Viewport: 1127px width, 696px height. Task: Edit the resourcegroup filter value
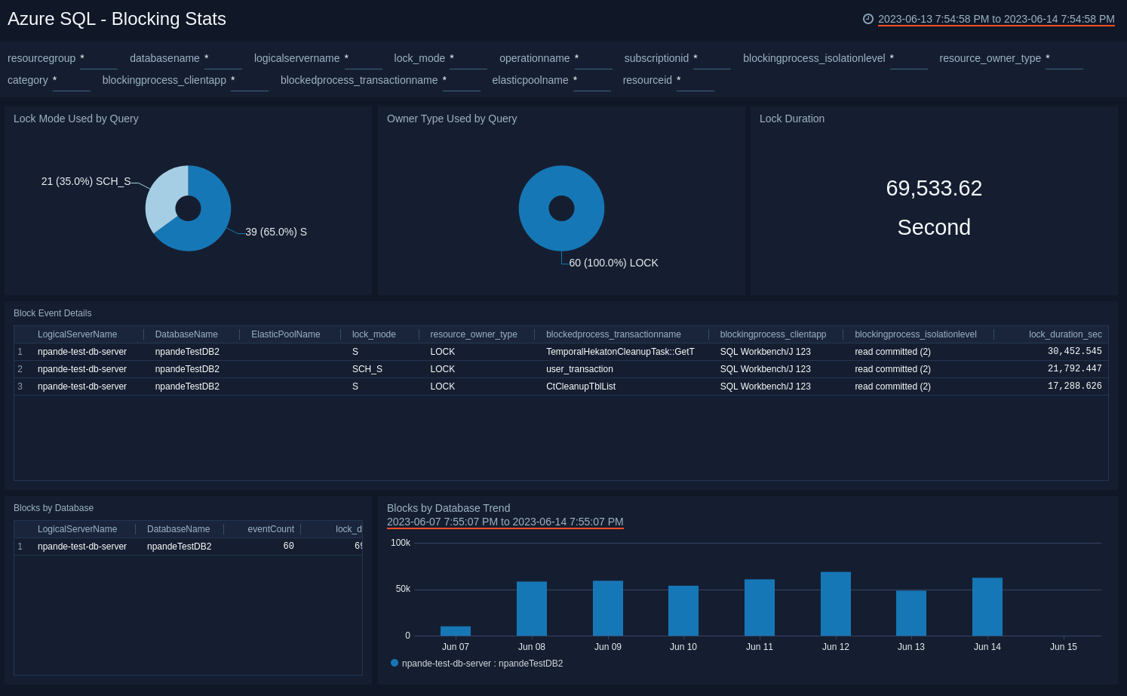tap(99, 59)
